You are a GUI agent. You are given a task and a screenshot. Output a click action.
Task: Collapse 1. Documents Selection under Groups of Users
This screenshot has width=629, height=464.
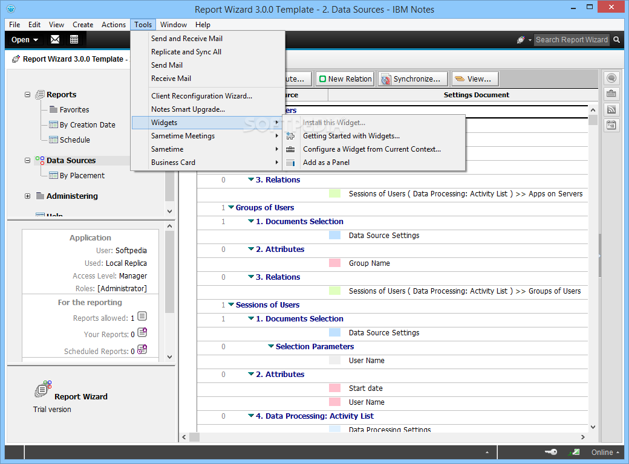251,221
